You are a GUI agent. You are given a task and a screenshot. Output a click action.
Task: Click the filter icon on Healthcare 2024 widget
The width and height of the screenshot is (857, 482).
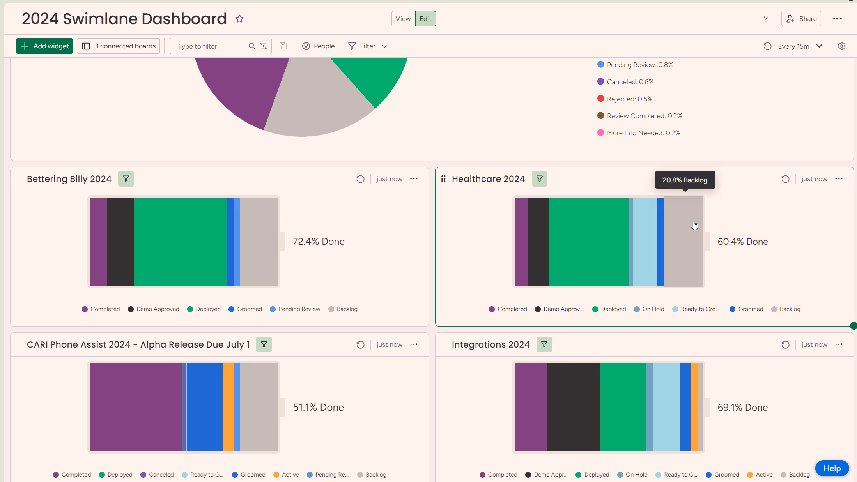540,179
